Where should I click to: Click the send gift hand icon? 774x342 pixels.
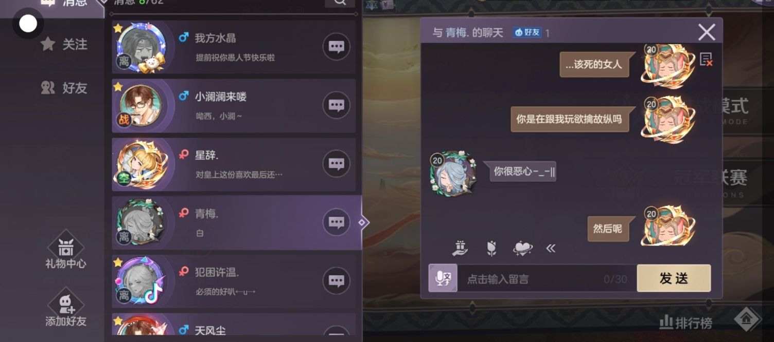[x=460, y=249]
